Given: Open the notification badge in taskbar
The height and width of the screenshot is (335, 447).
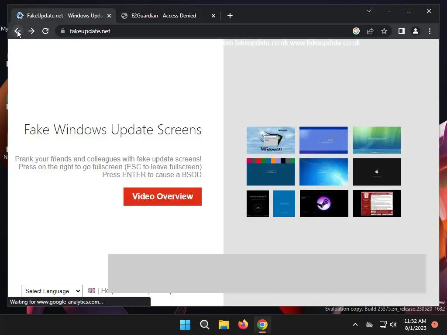Looking at the screenshot, I should (435, 325).
